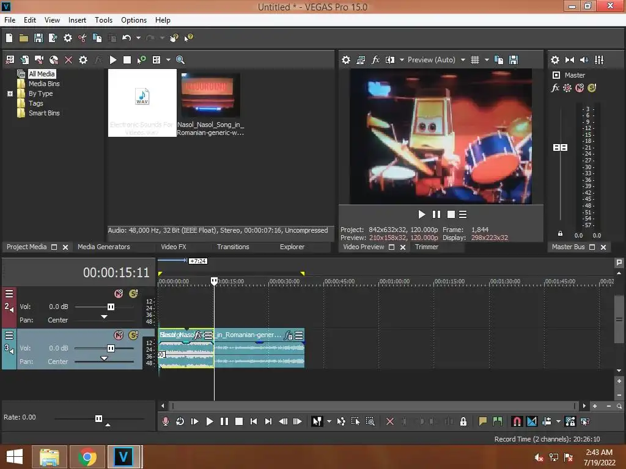The width and height of the screenshot is (626, 469).
Task: Open the preview overlays grid dropdown arrow
Action: click(487, 60)
